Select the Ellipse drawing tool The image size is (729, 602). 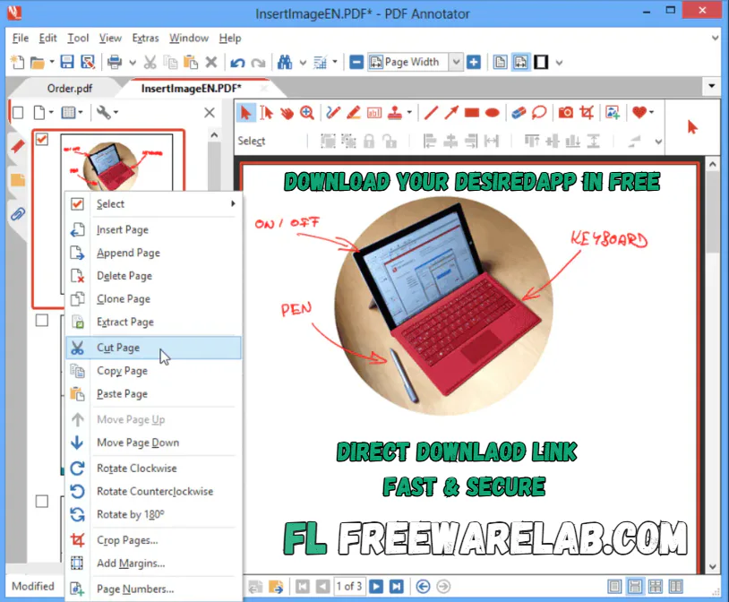(493, 112)
